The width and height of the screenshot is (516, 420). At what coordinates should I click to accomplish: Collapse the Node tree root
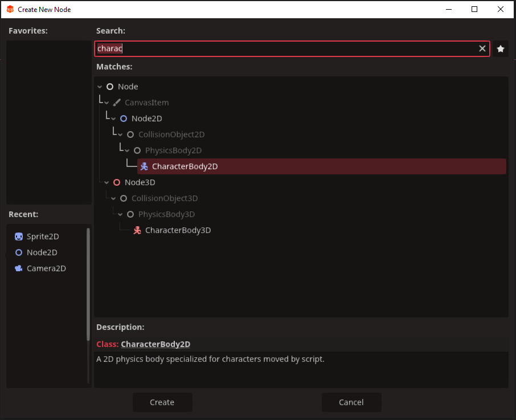click(x=100, y=87)
